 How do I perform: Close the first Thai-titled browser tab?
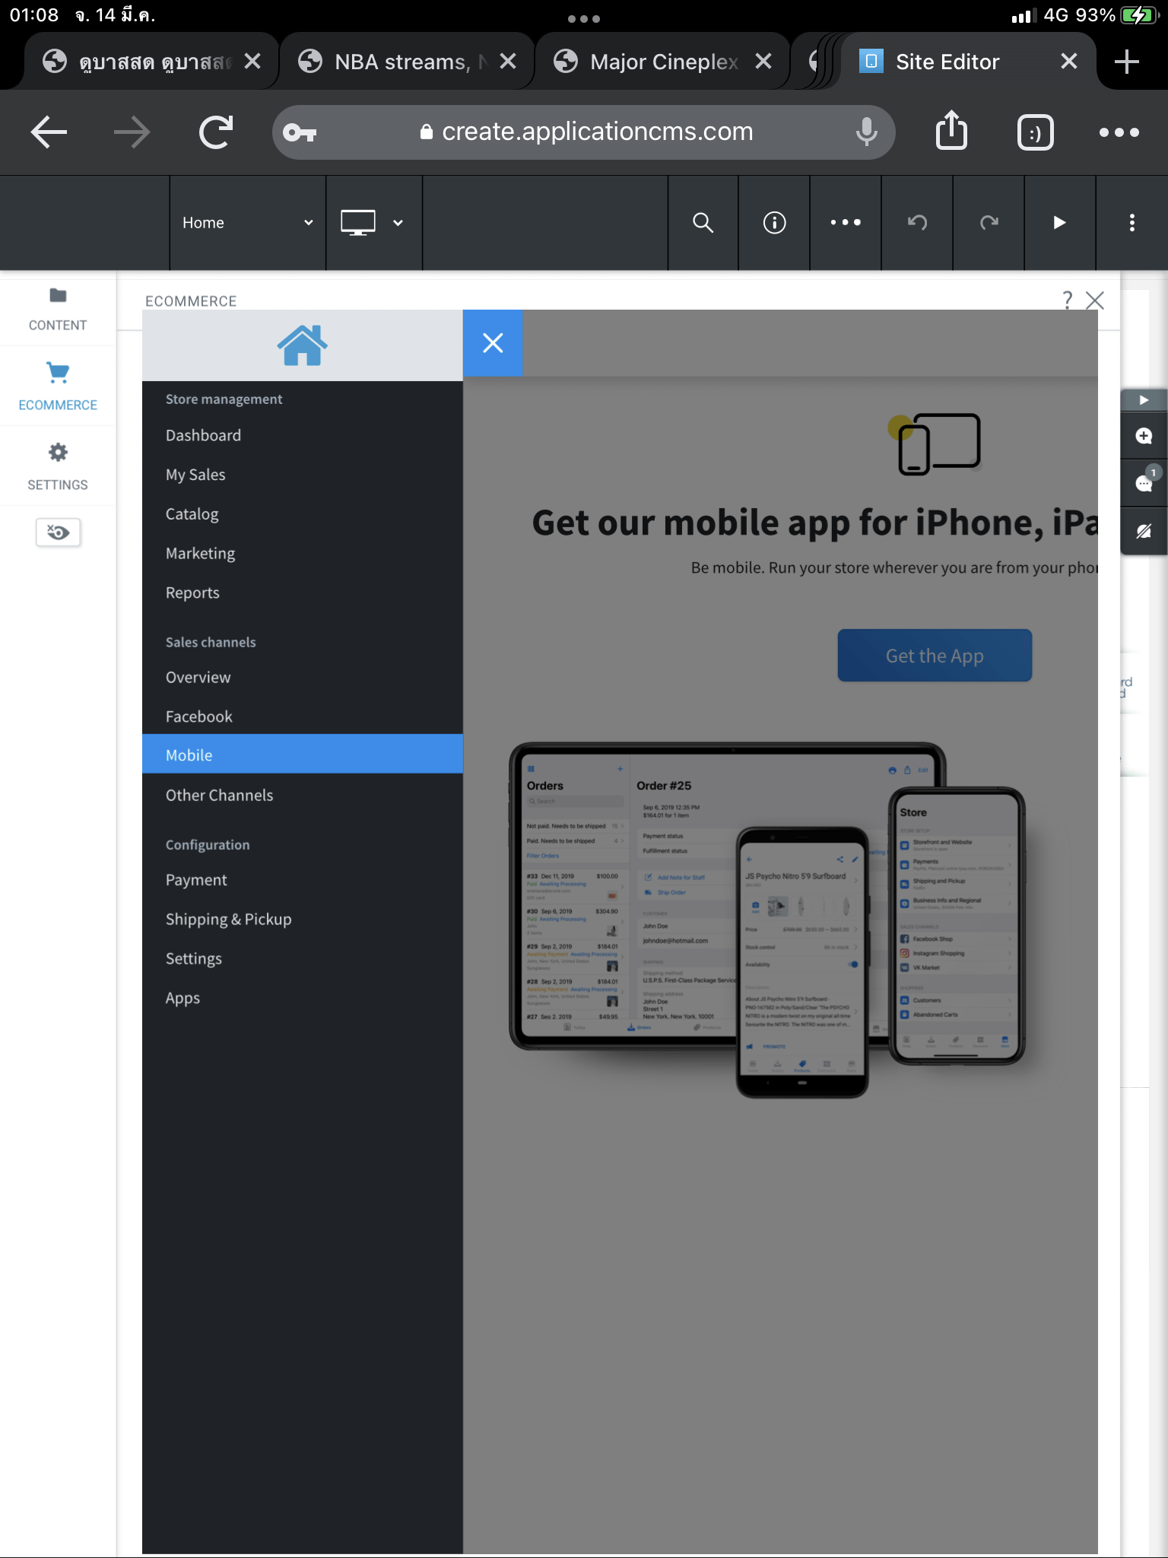click(x=252, y=62)
